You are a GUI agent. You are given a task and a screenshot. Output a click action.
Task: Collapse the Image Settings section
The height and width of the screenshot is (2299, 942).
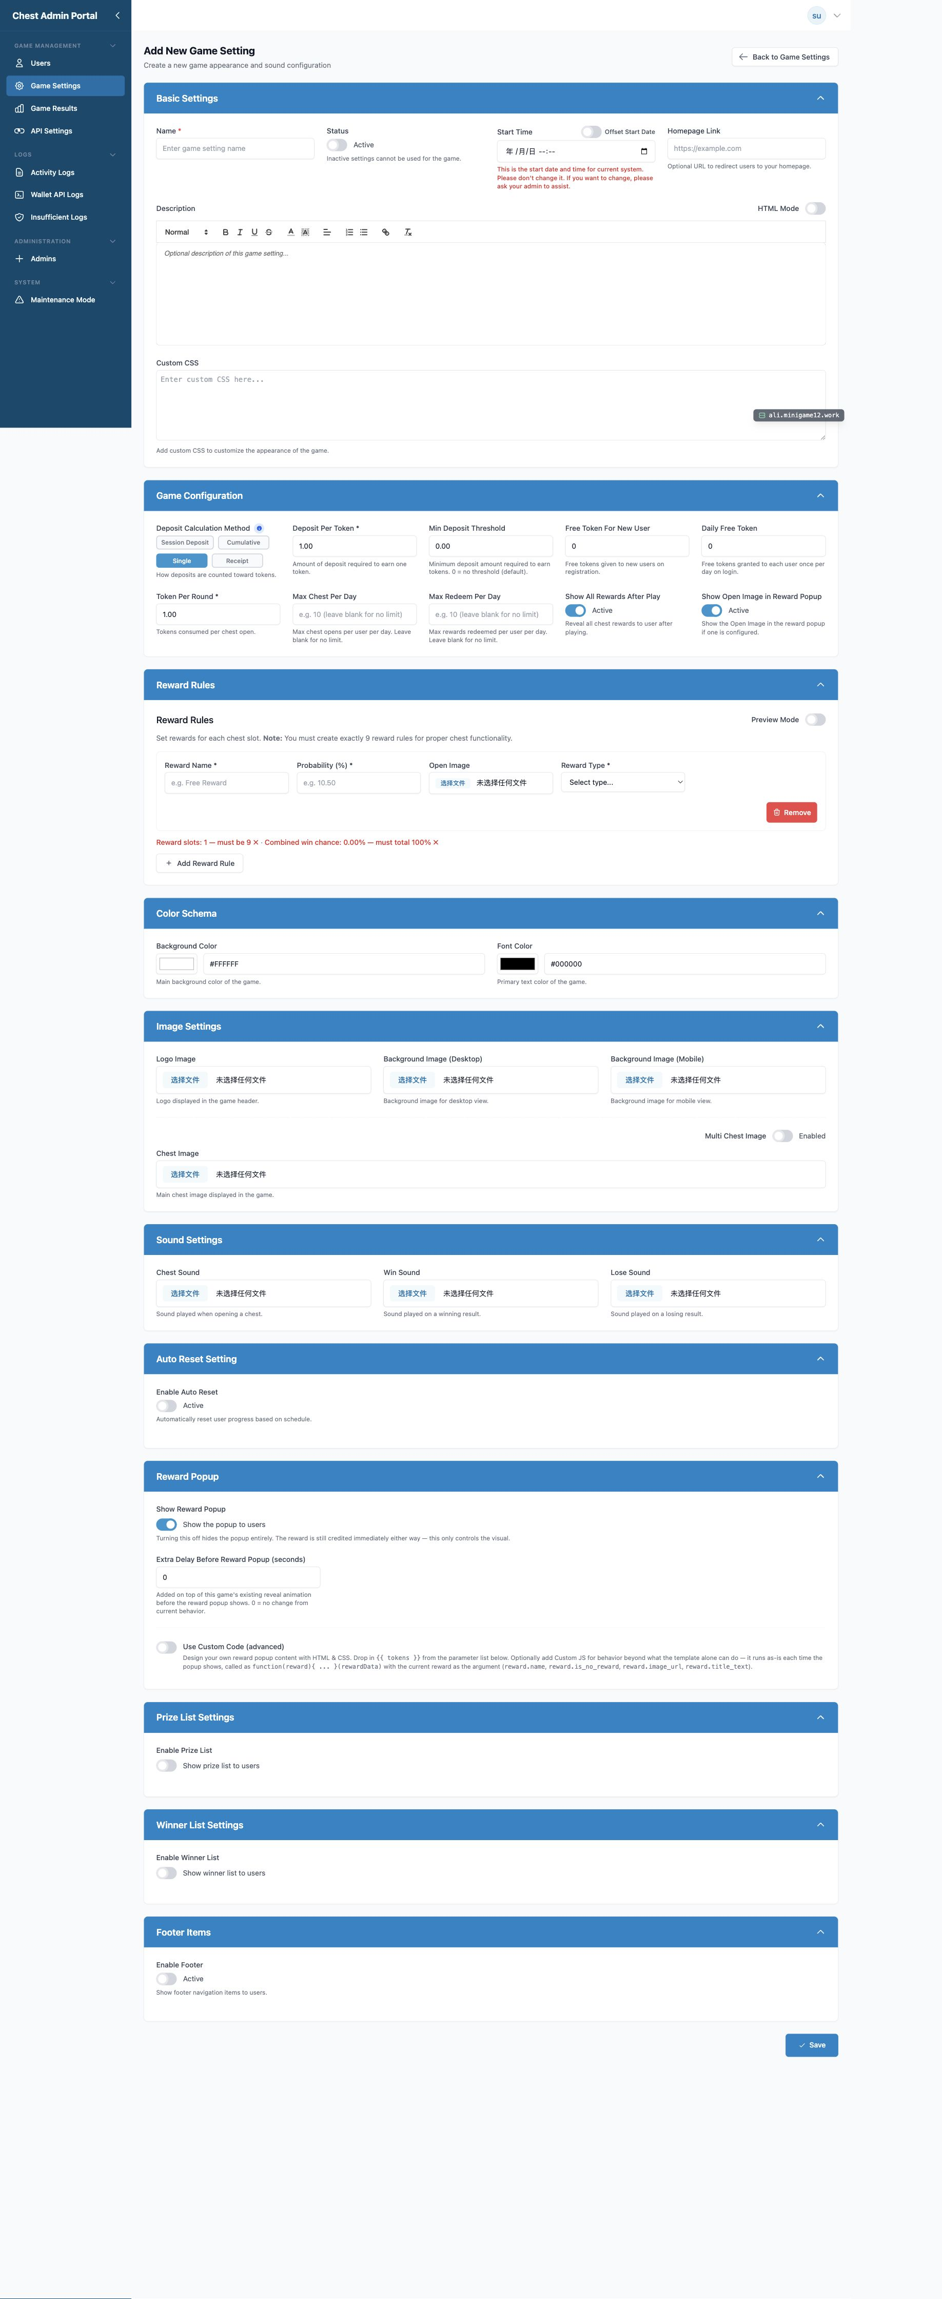pos(821,1027)
